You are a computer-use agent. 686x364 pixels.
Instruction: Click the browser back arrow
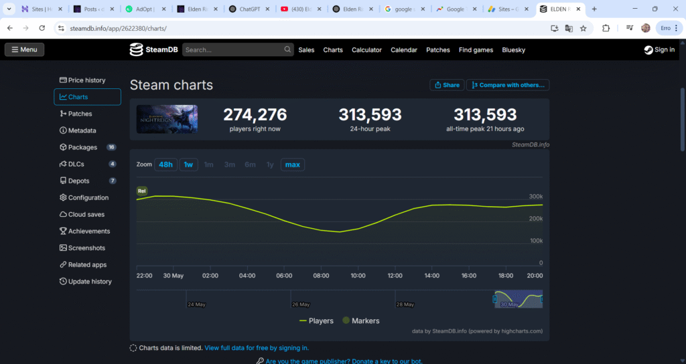click(9, 28)
